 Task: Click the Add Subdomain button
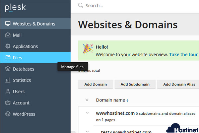point(135,84)
